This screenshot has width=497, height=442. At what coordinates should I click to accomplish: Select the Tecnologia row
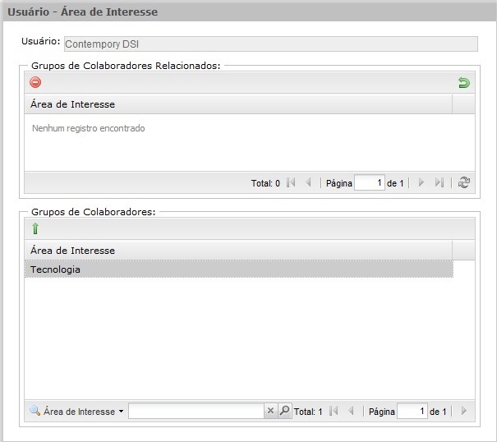click(x=238, y=269)
